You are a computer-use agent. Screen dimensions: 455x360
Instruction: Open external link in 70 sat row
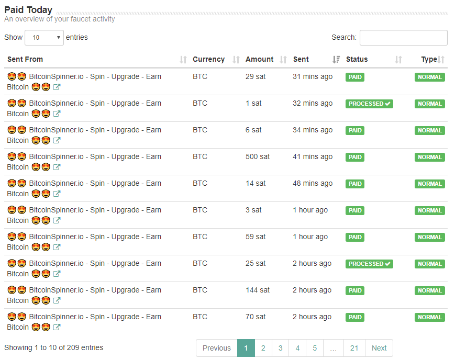pyautogui.click(x=57, y=327)
